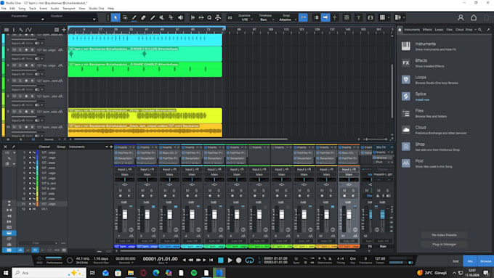Select the Paint pencil tool

point(153,17)
